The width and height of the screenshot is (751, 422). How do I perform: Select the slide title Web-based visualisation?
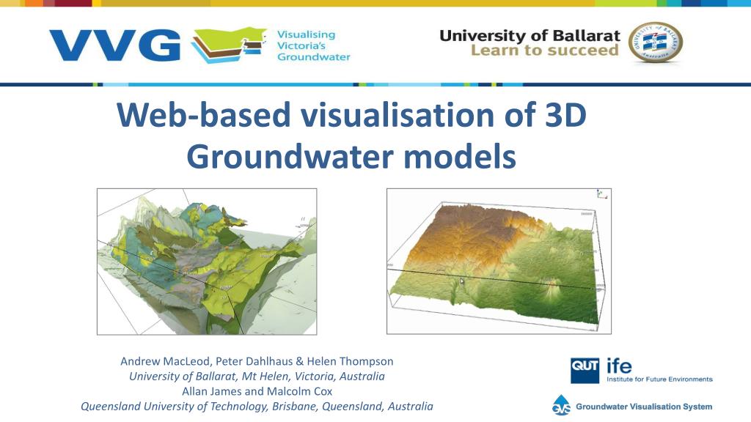point(351,115)
